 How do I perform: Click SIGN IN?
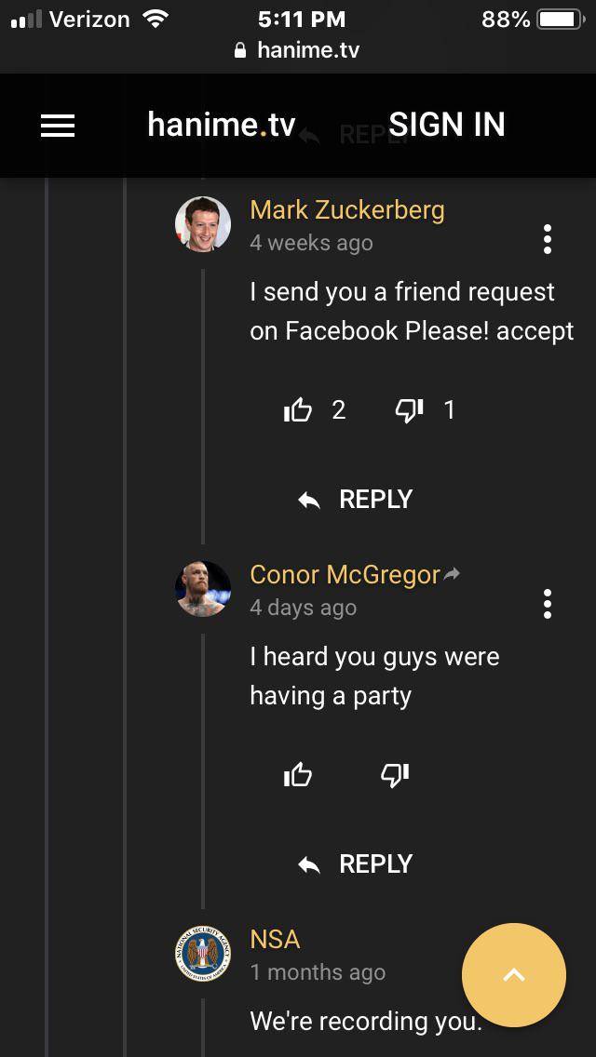pyautogui.click(x=447, y=124)
